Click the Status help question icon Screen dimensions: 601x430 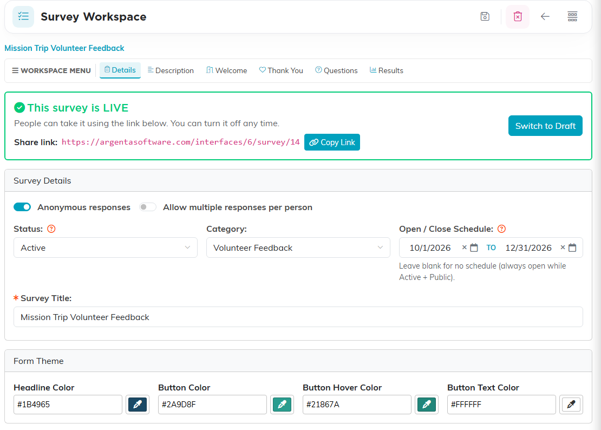pyautogui.click(x=51, y=229)
